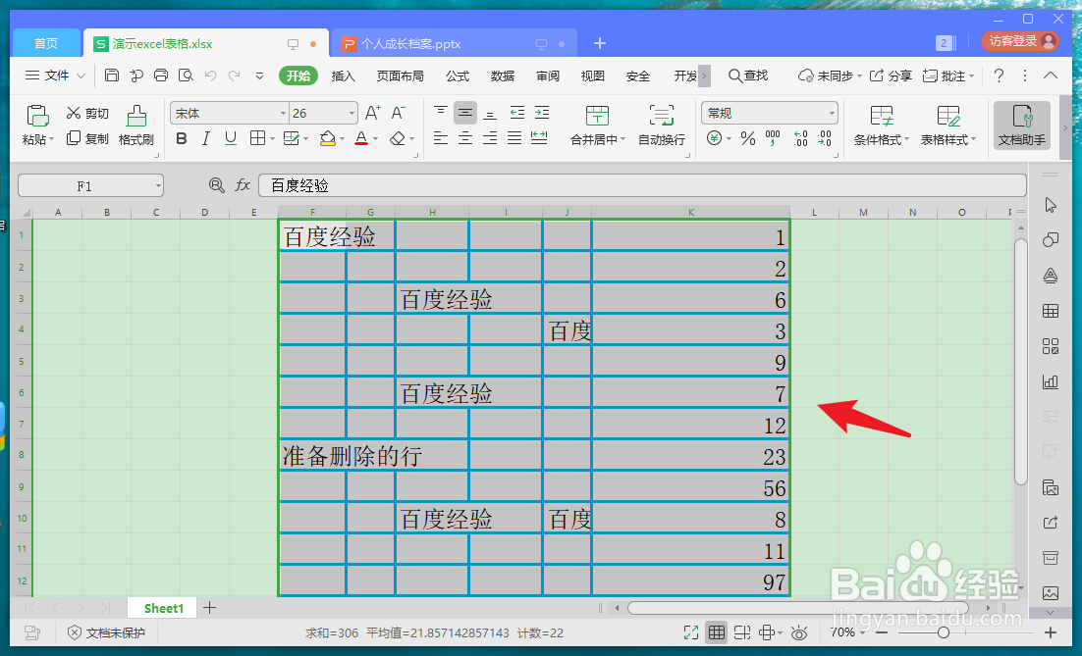Expand the Name Box dropdown arrow
The width and height of the screenshot is (1082, 656).
click(158, 186)
